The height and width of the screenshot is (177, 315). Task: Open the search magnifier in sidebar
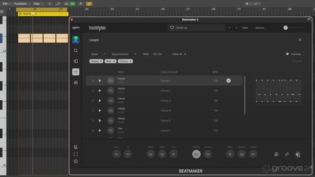point(76,51)
